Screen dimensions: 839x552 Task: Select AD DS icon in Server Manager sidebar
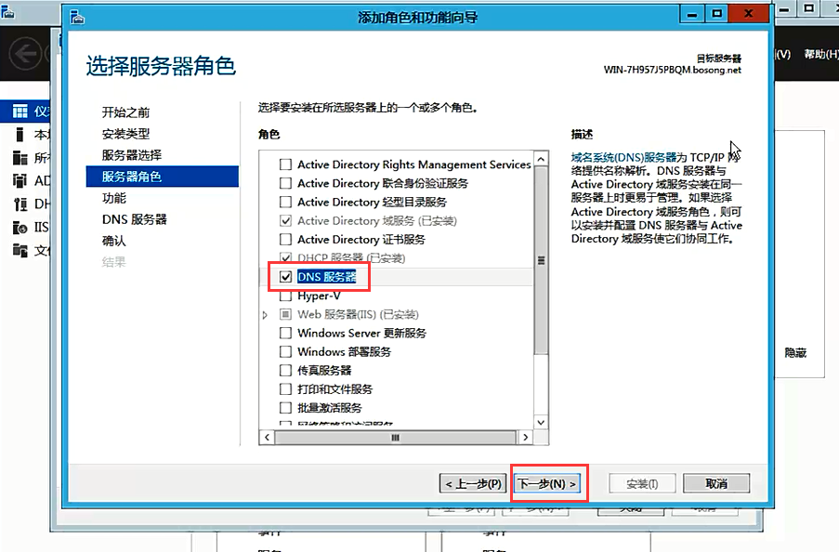pos(20,180)
